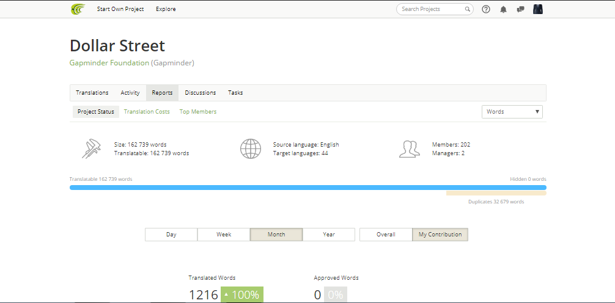Click the caliper size icon
Viewport: 615px width, 303px height.
pos(91,148)
